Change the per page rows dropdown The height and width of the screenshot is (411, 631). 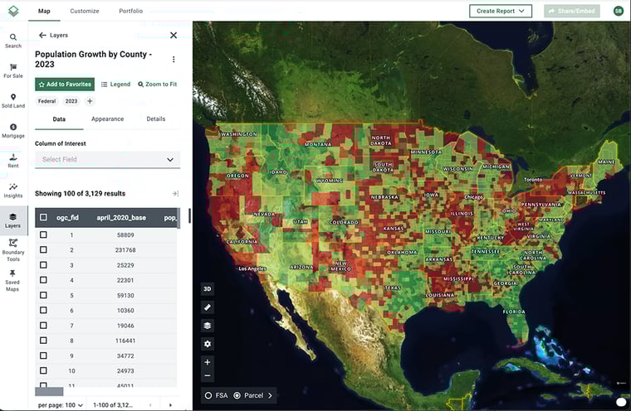coord(61,404)
